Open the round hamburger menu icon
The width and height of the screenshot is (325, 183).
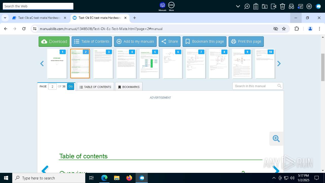coord(309,6)
